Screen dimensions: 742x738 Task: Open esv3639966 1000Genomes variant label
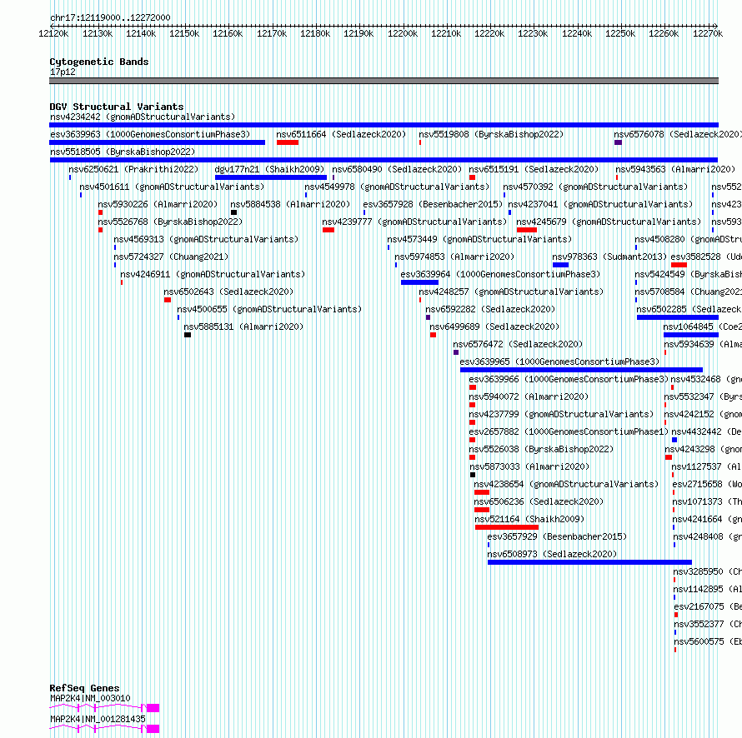click(569, 379)
